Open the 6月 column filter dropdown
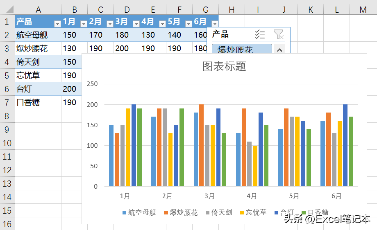 tap(215, 23)
